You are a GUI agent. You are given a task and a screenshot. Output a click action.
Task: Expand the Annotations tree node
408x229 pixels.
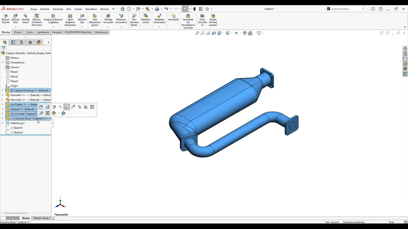click(3, 63)
